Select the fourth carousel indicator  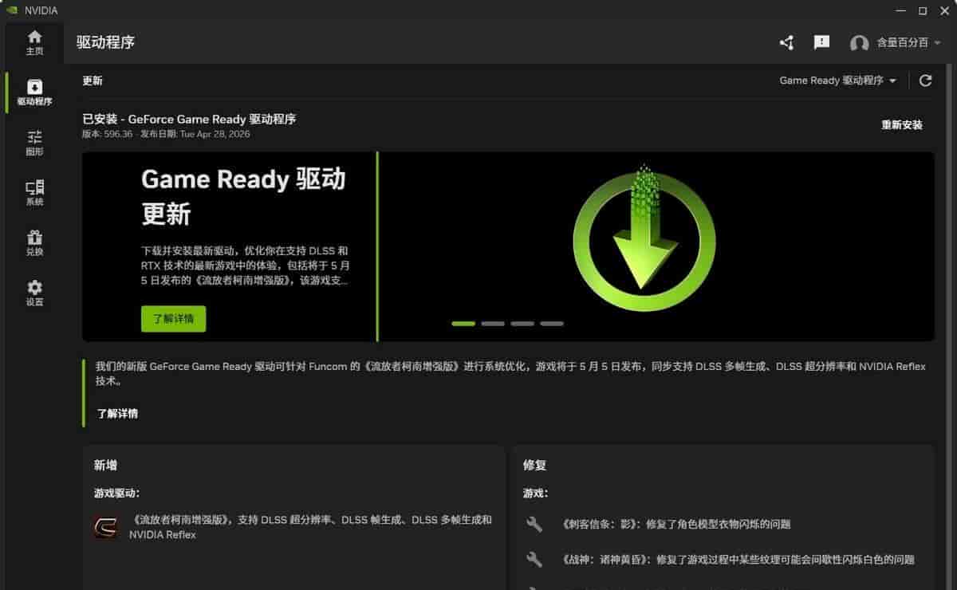552,324
